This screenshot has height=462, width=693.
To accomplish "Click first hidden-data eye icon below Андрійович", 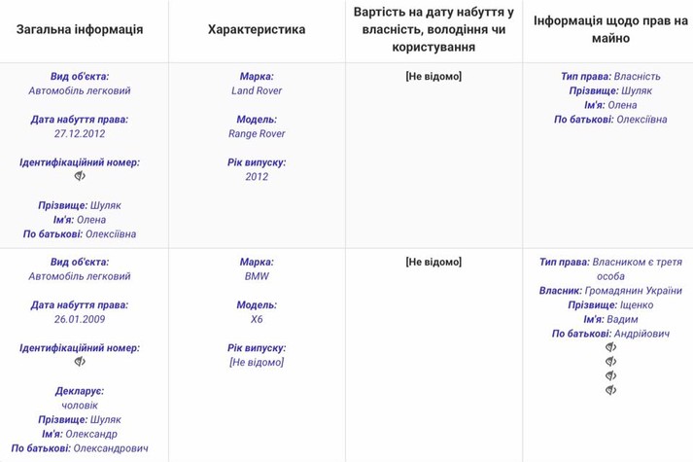I will click(610, 347).
